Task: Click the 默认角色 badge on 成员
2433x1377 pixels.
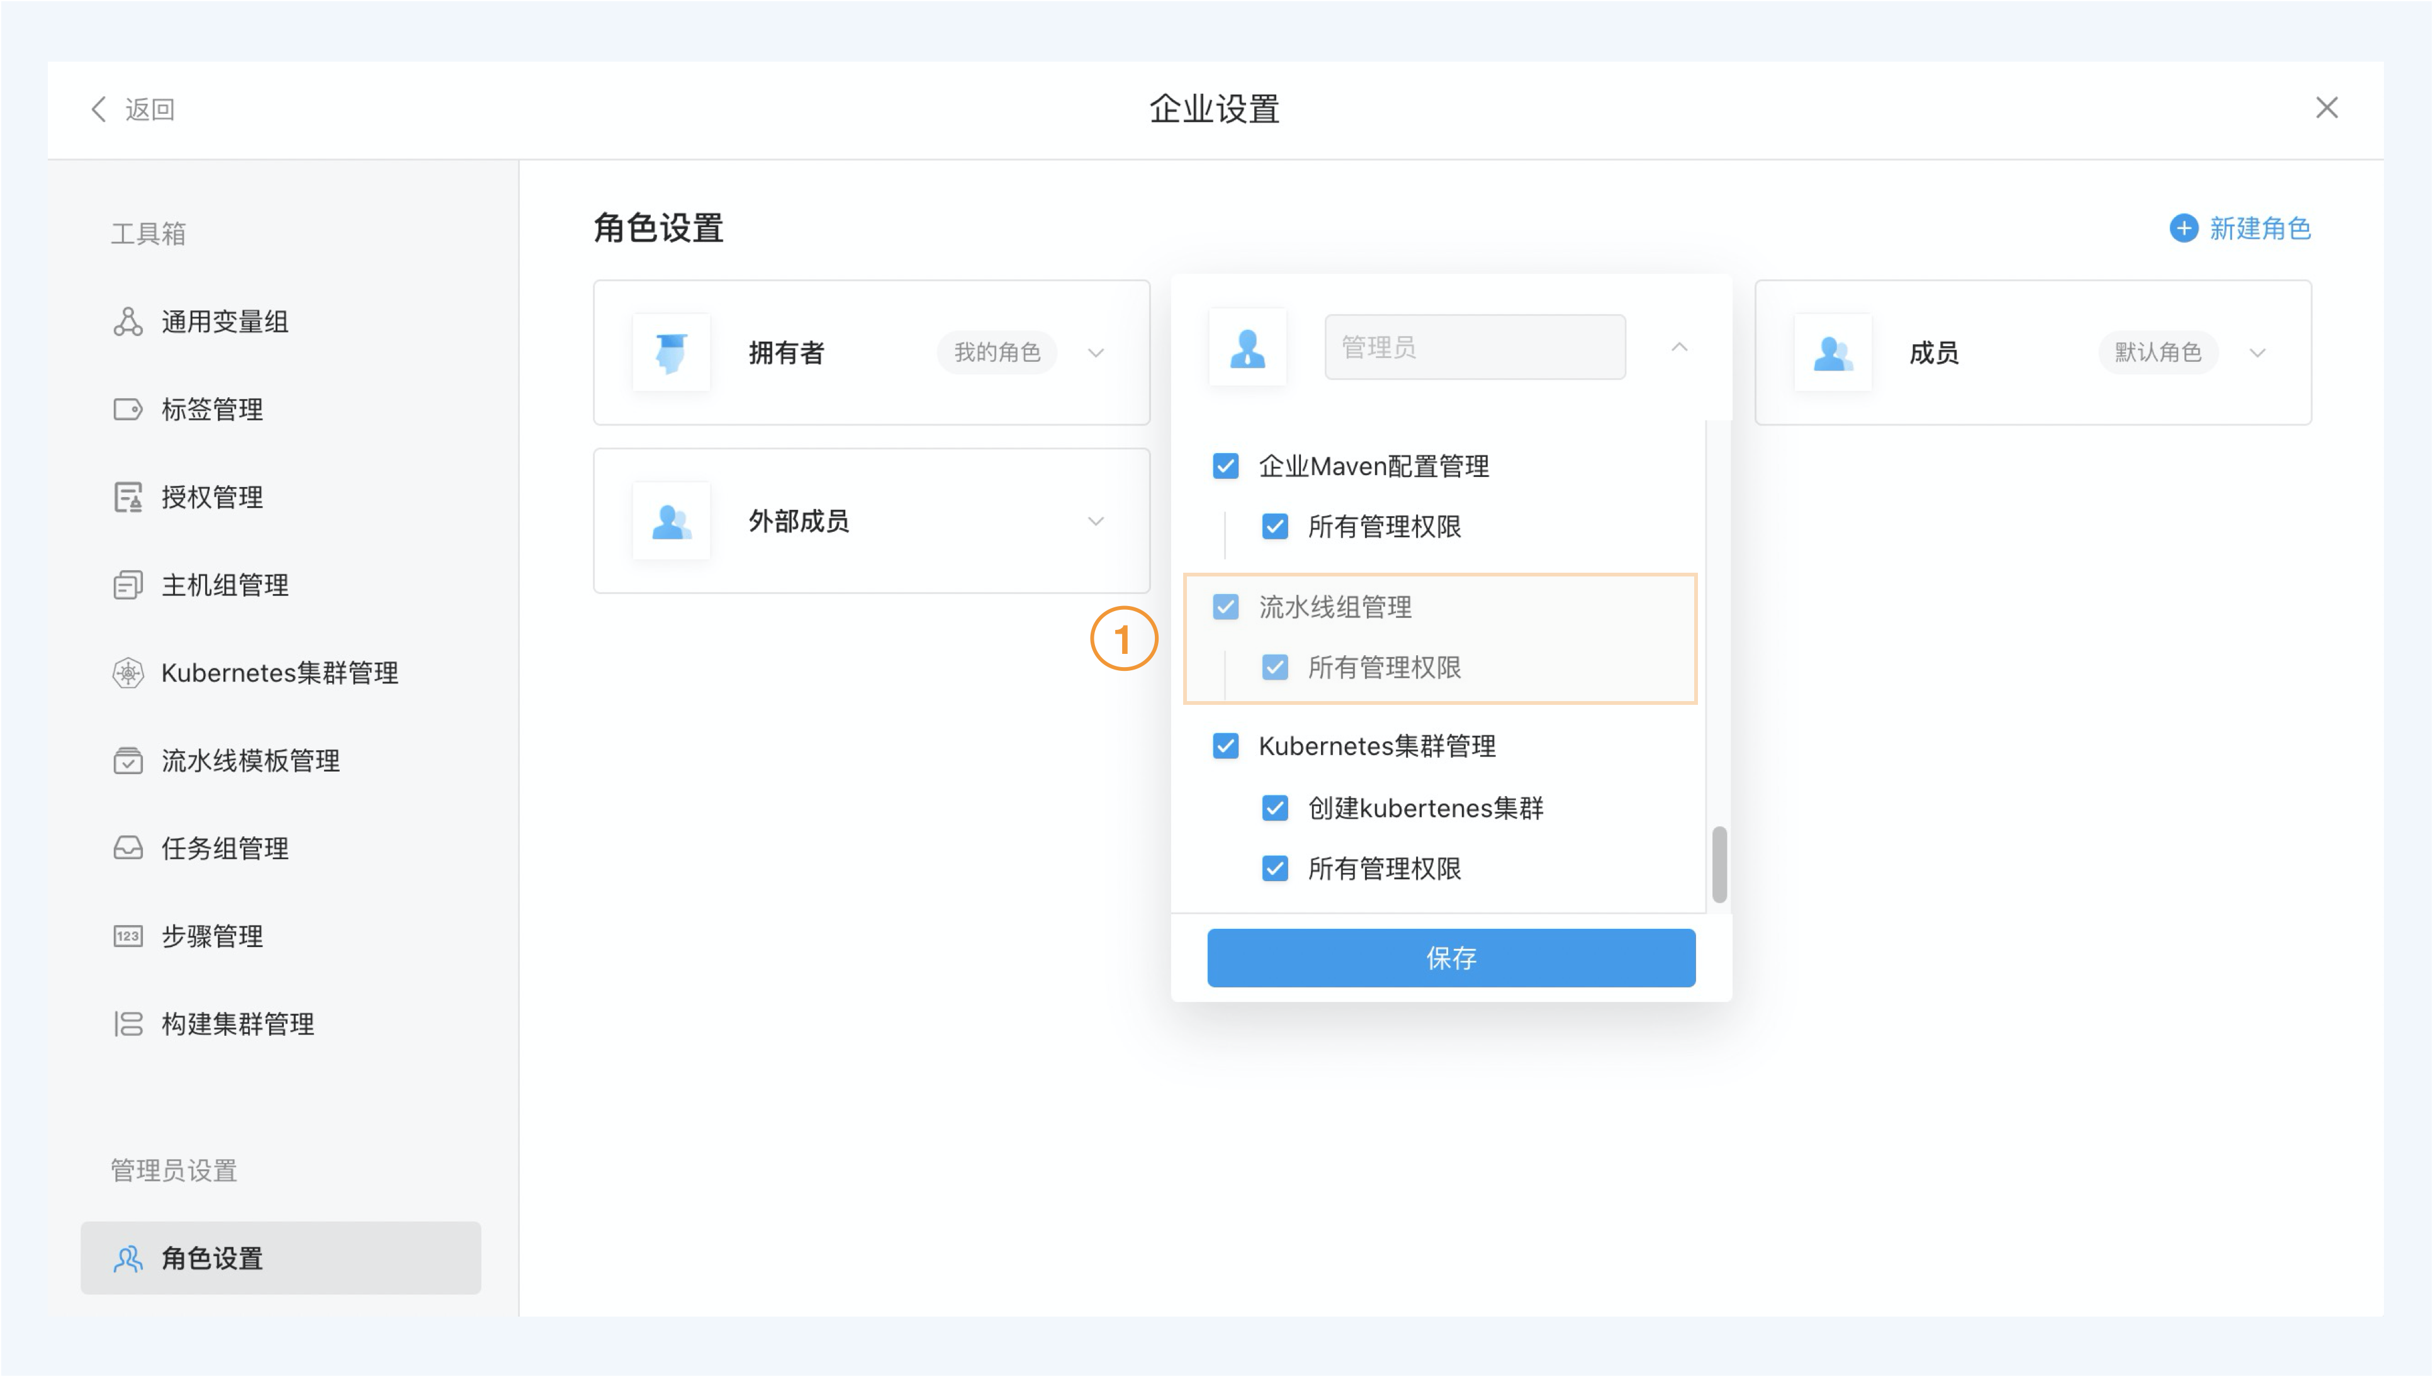Action: 2158,353
